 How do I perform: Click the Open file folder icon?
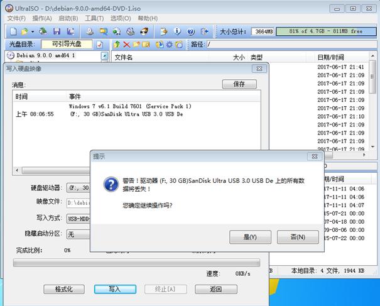[24, 31]
